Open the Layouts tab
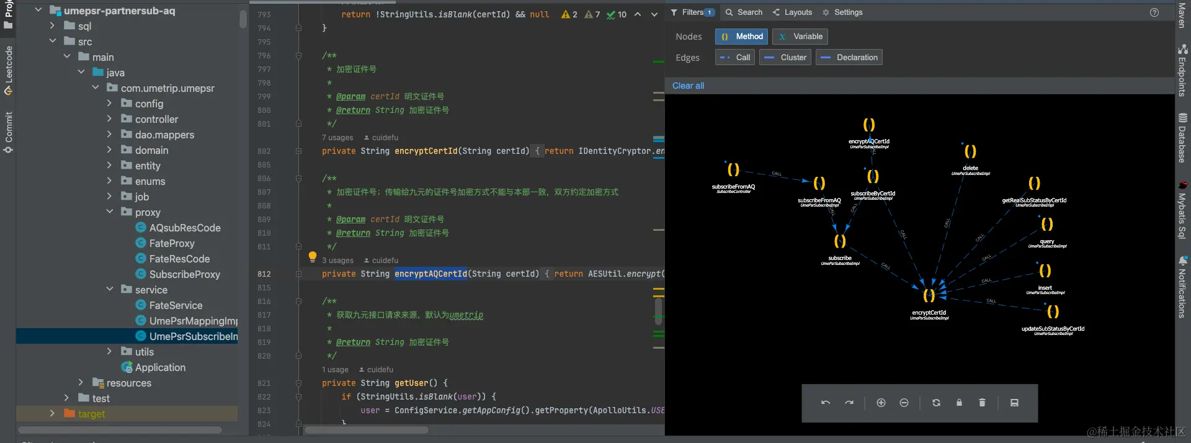 792,12
